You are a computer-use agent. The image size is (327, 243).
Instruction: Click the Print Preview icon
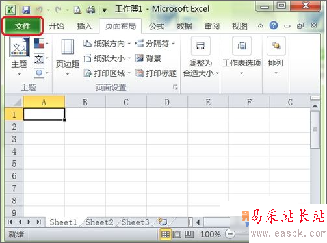pyautogui.click(x=77, y=10)
